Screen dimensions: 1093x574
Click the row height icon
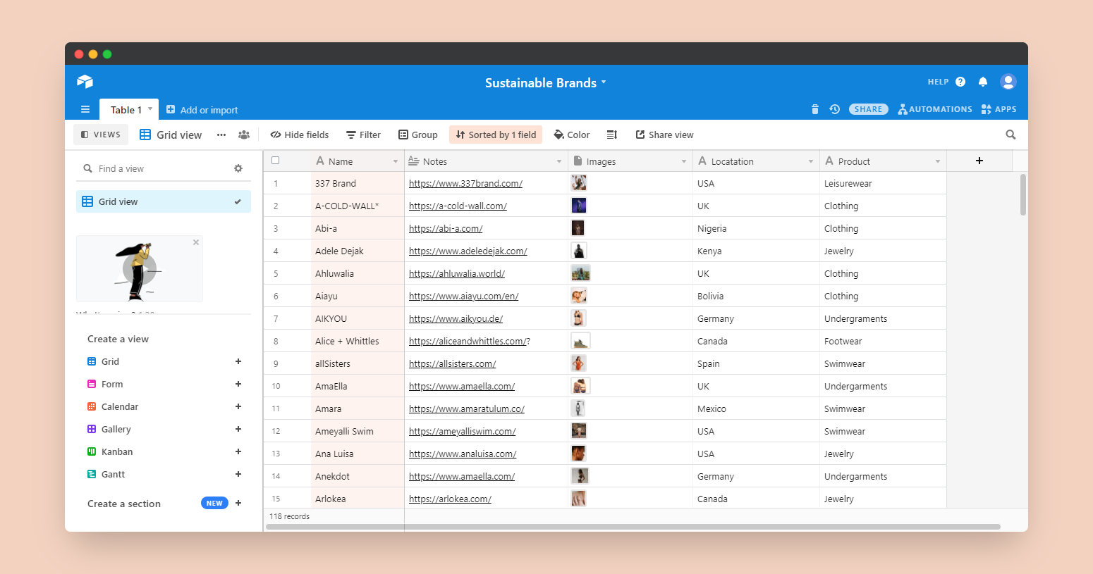(612, 135)
